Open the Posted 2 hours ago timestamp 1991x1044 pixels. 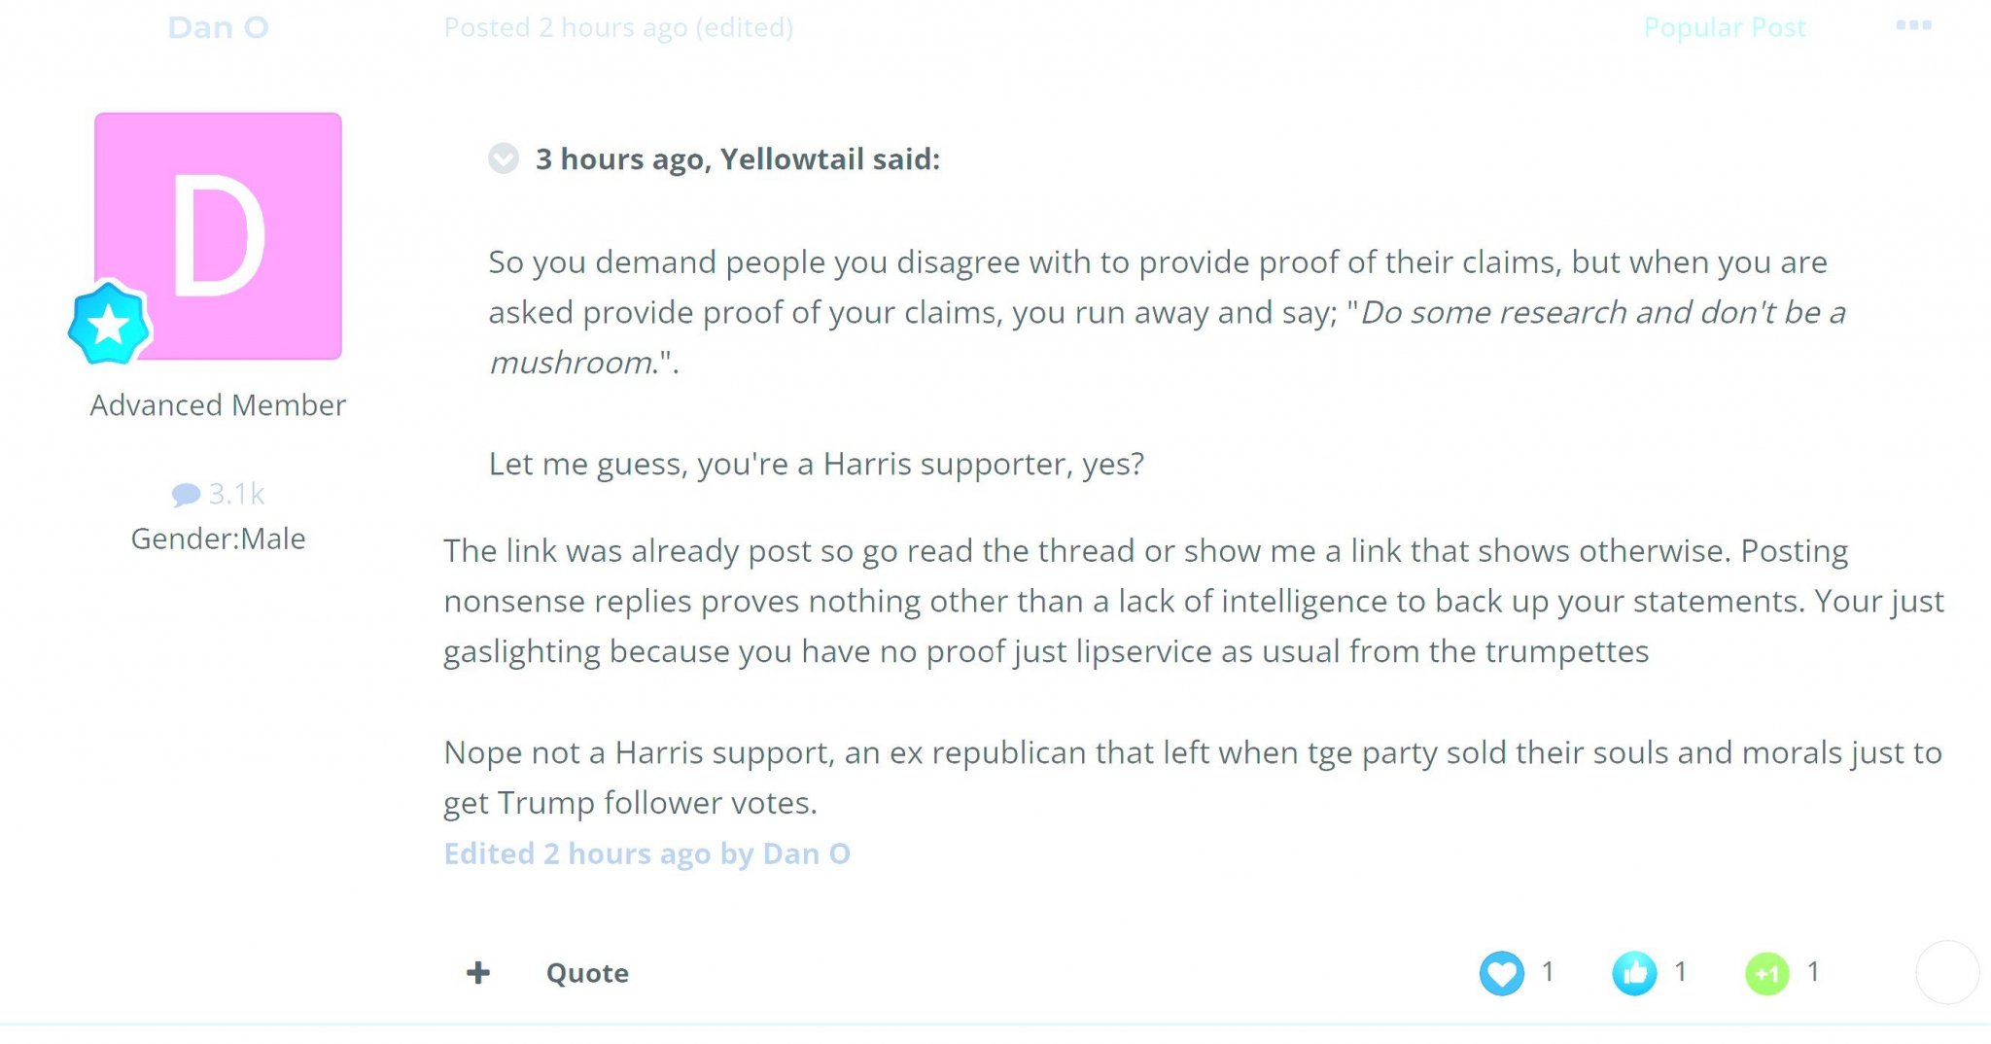click(x=618, y=27)
